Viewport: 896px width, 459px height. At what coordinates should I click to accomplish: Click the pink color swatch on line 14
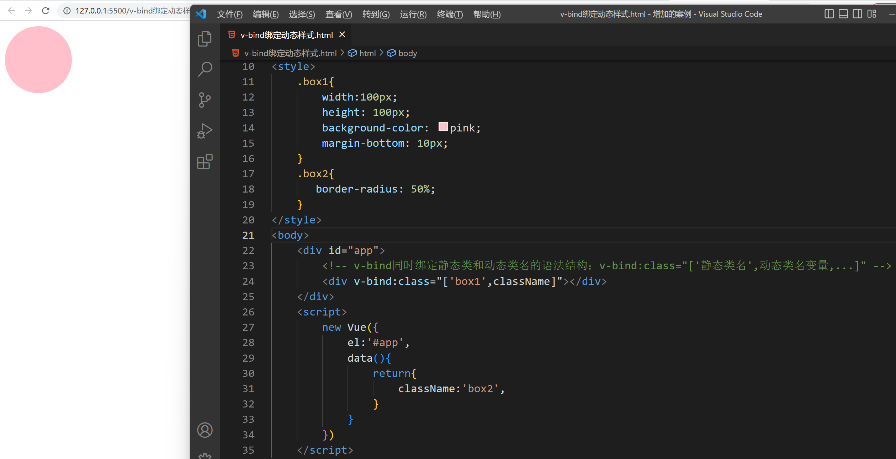[443, 127]
